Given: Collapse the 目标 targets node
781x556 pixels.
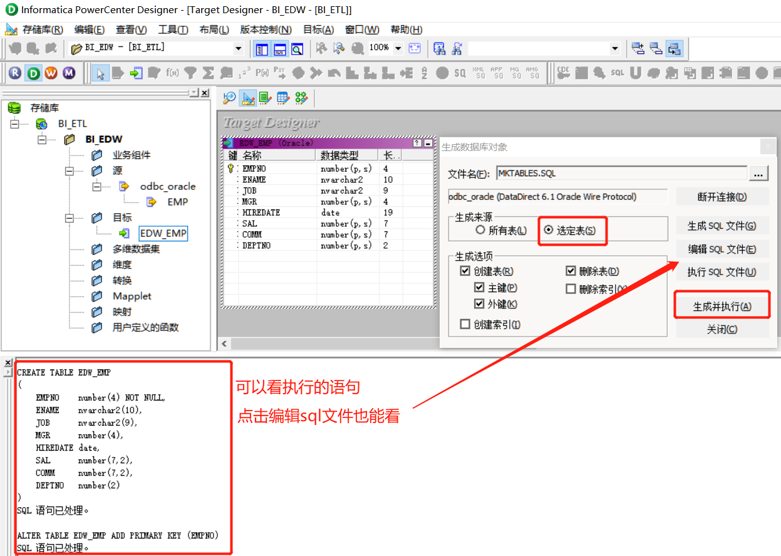Looking at the screenshot, I should point(69,218).
